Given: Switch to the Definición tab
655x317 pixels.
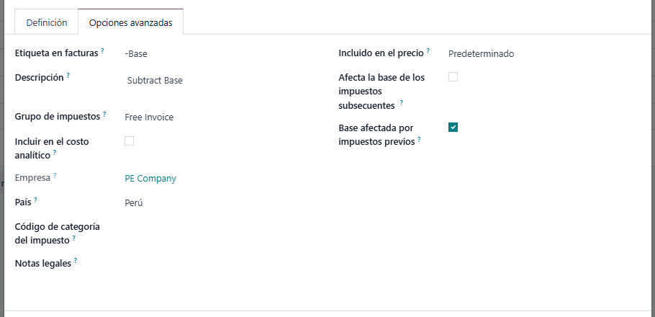Looking at the screenshot, I should coord(46,22).
